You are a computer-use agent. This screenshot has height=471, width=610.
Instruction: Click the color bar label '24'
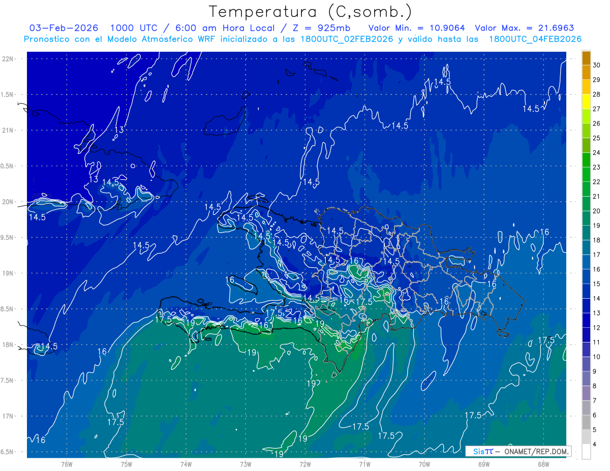(x=597, y=152)
